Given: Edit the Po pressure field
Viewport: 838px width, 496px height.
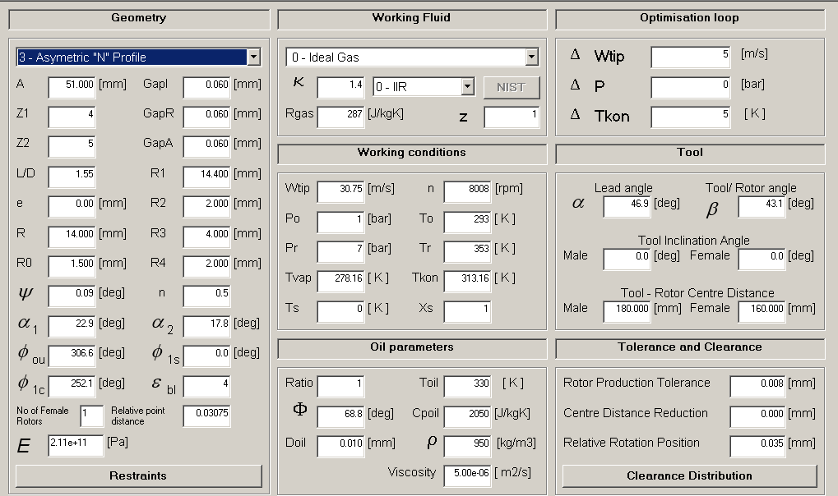Looking at the screenshot, I should pyautogui.click(x=341, y=222).
